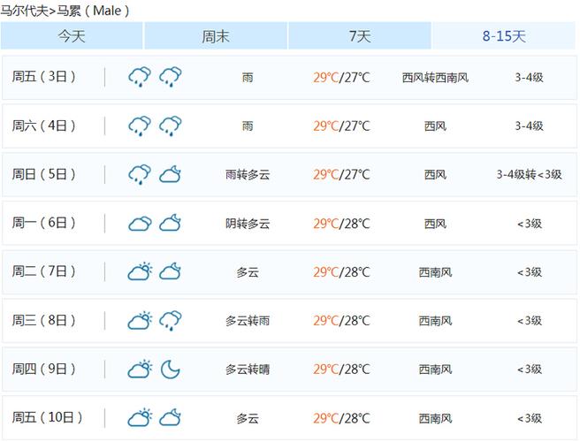Screen dimensions: 580x442
Task: Open the 8-15天 forecast tab
Action: [504, 36]
